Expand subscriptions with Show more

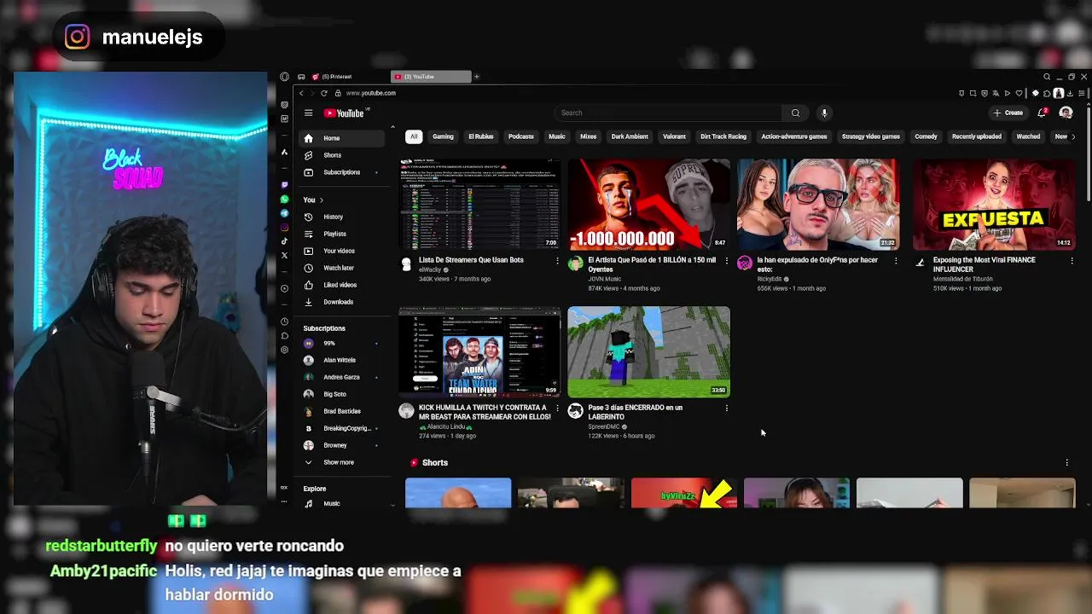[x=338, y=462]
